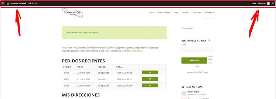Click the Subscribirse button
Screen dimensions: 276x99
[194, 60]
